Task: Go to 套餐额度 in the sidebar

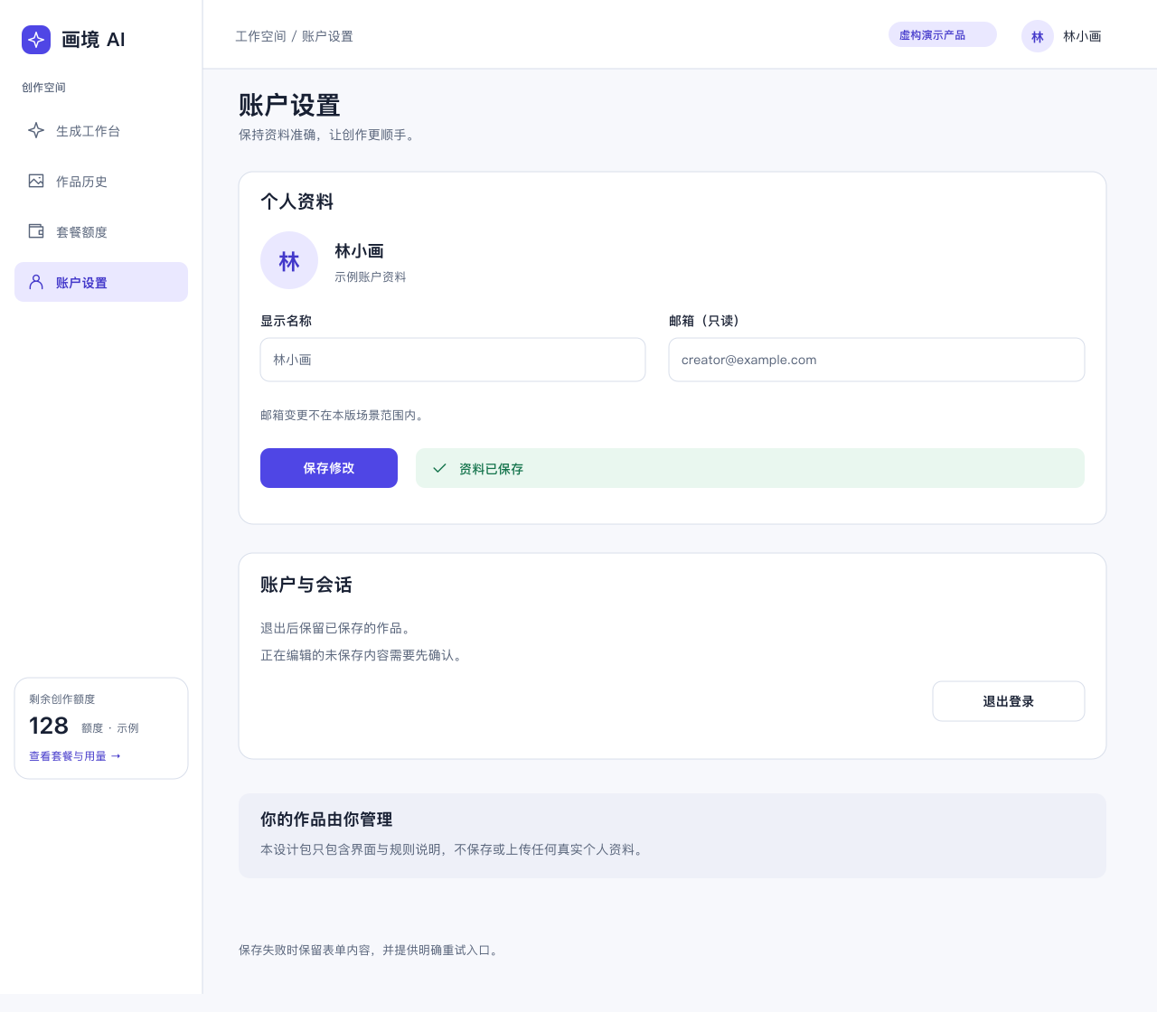Action: tap(101, 231)
